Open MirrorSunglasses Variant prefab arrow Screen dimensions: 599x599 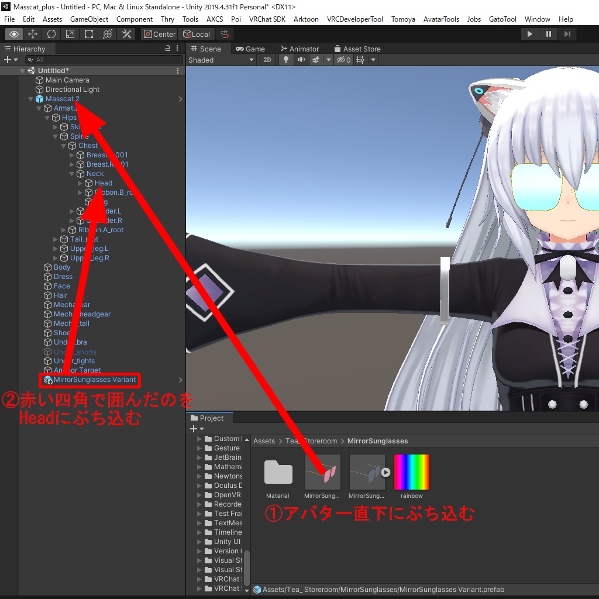180,380
